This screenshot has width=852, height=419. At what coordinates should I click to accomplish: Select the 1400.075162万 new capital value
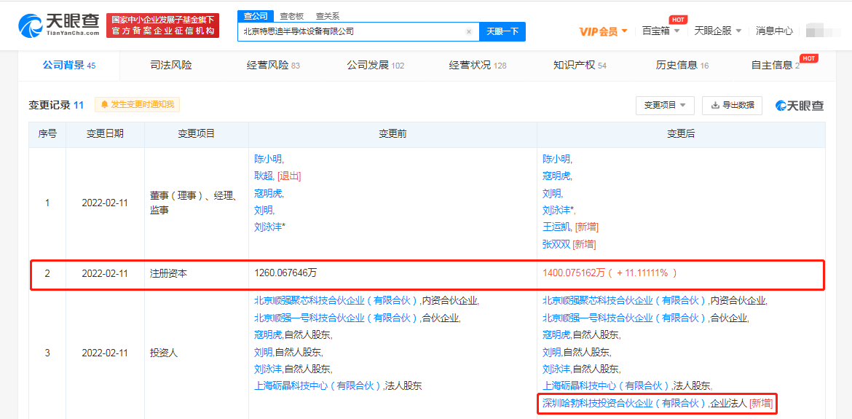(575, 273)
